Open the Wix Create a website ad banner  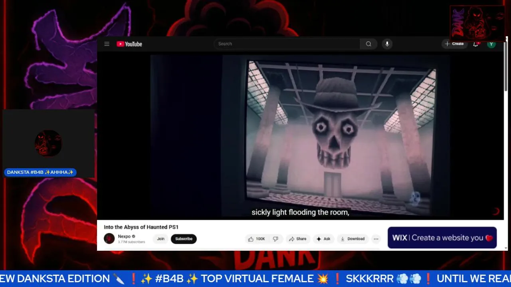pyautogui.click(x=442, y=238)
